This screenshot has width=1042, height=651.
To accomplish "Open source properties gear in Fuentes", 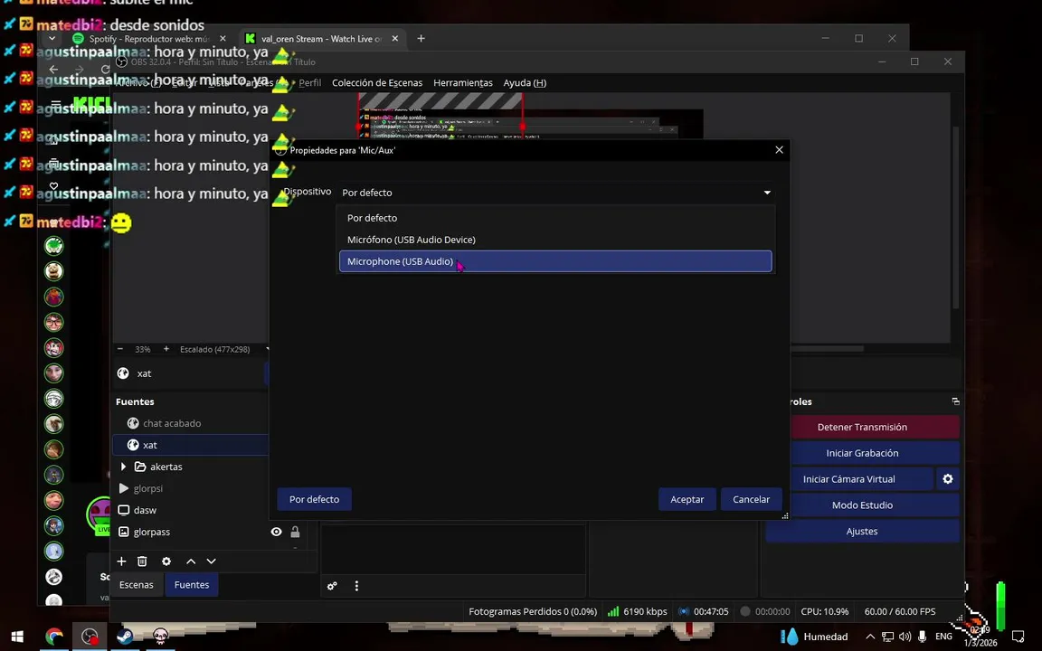I will point(166,561).
